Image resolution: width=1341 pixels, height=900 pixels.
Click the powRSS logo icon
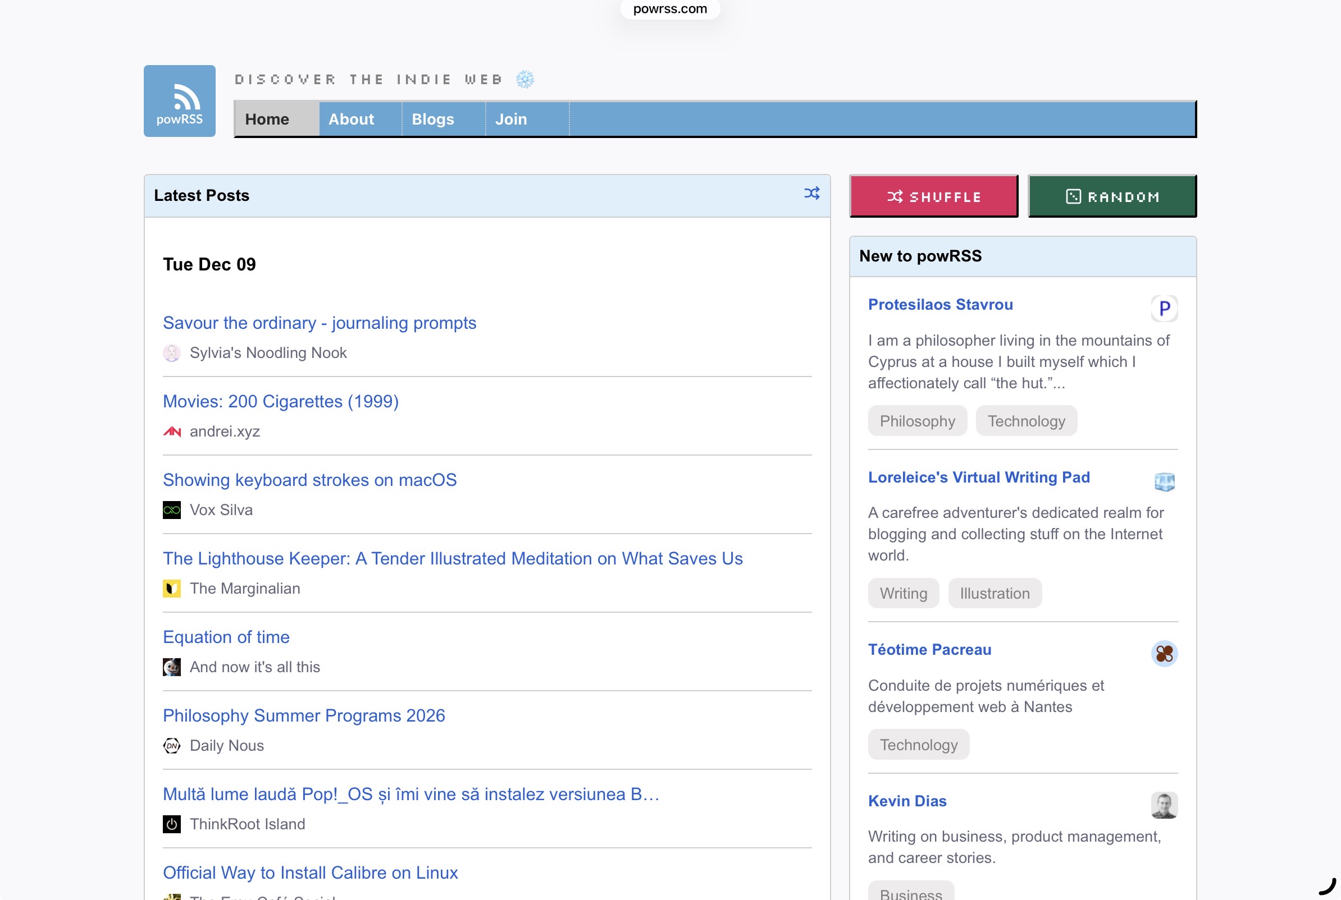point(179,100)
